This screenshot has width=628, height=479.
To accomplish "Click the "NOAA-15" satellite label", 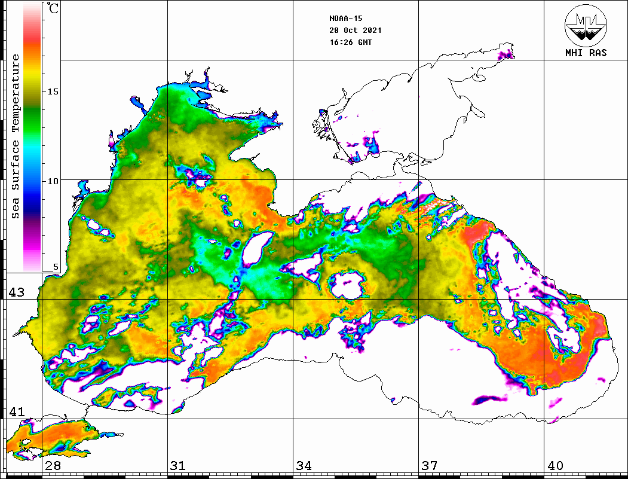I will click(345, 19).
